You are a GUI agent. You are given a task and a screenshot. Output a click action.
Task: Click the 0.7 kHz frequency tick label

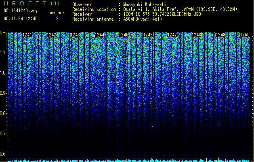click(4, 134)
